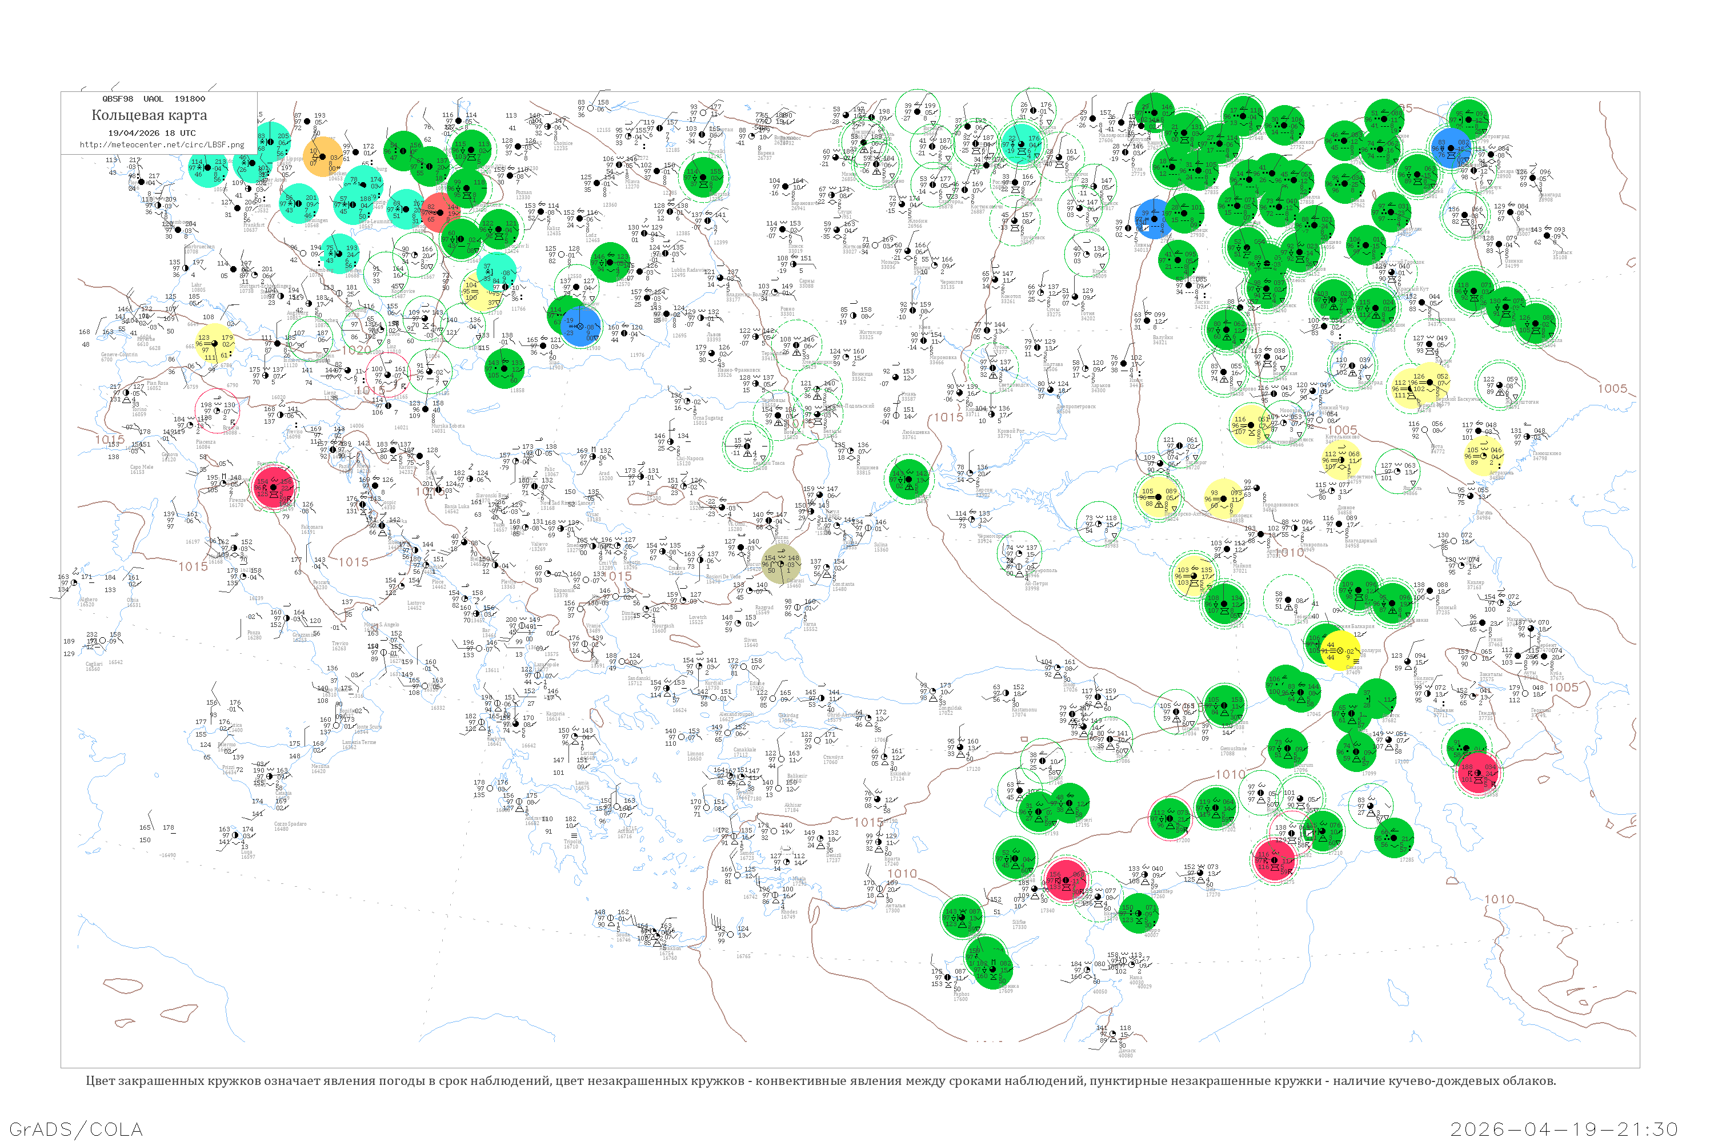This screenshot has width=1714, height=1142.
Task: Click the orange filled station circle
Action: click(x=323, y=156)
